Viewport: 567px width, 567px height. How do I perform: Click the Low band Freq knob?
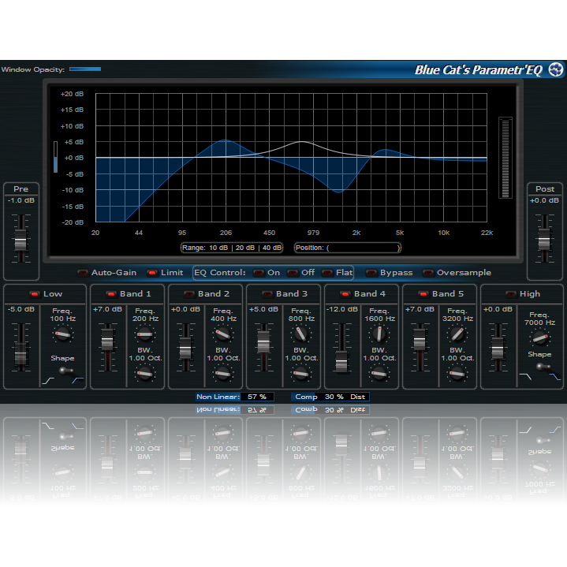pos(62,334)
